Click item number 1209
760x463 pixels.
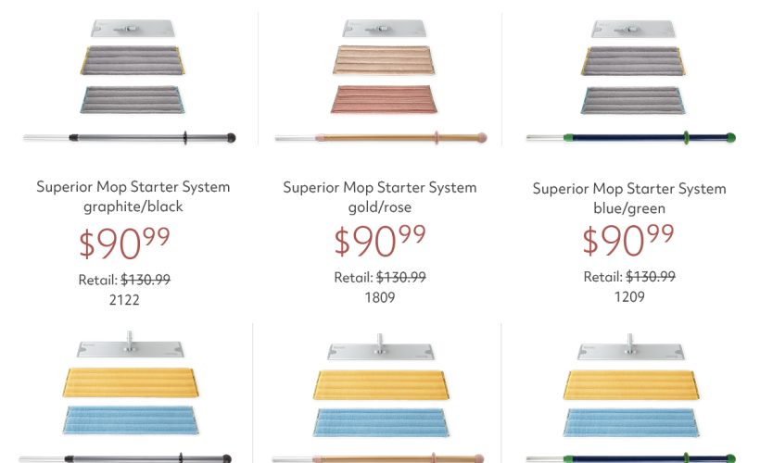coord(629,297)
